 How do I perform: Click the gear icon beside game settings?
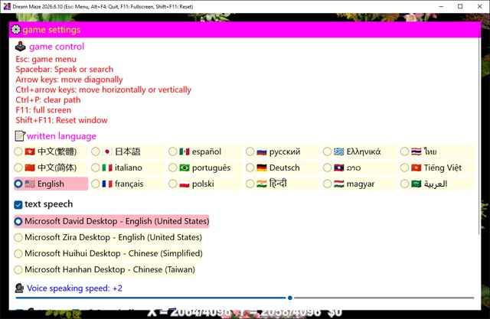[15, 30]
